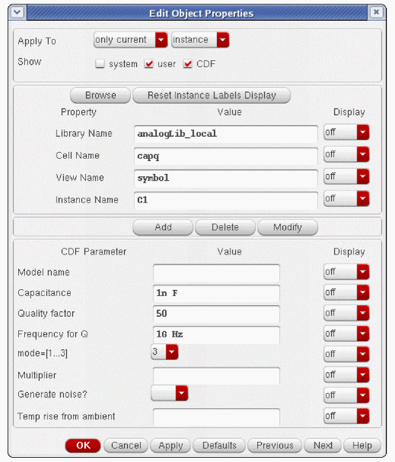Click the Model name input field
The height and width of the screenshot is (462, 395).
click(x=216, y=273)
